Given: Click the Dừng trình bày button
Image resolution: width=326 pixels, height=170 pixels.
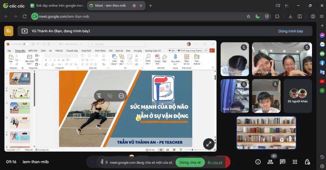Looking at the screenshot, I should tap(291, 31).
